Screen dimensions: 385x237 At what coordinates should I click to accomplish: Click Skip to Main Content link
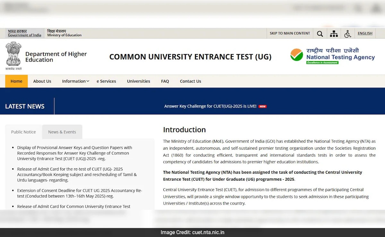click(x=290, y=33)
